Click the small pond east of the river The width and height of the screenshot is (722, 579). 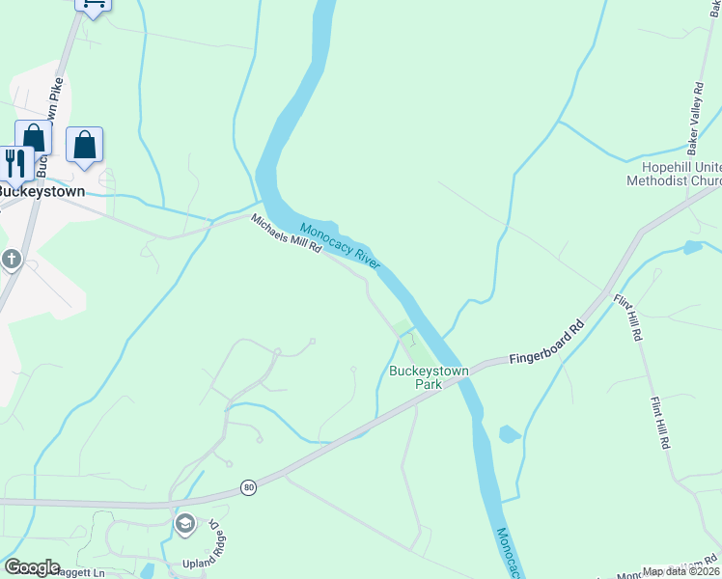tap(510, 434)
